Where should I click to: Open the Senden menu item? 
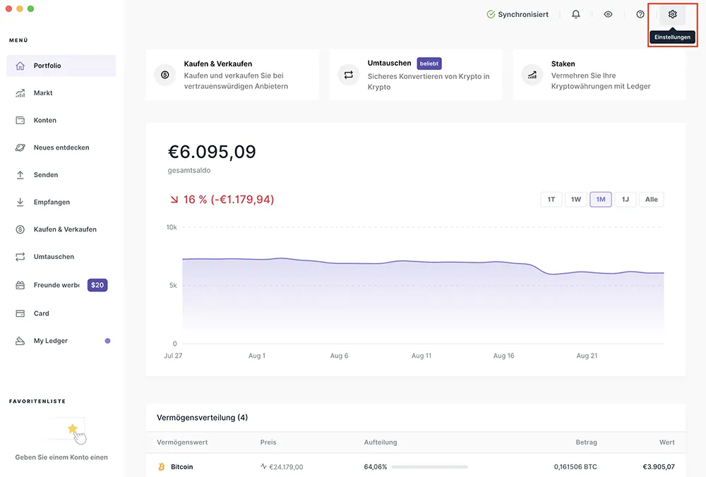[61, 175]
